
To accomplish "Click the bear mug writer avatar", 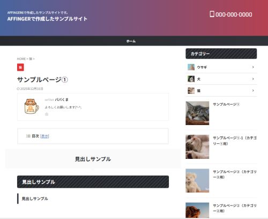I will [x=32, y=106].
